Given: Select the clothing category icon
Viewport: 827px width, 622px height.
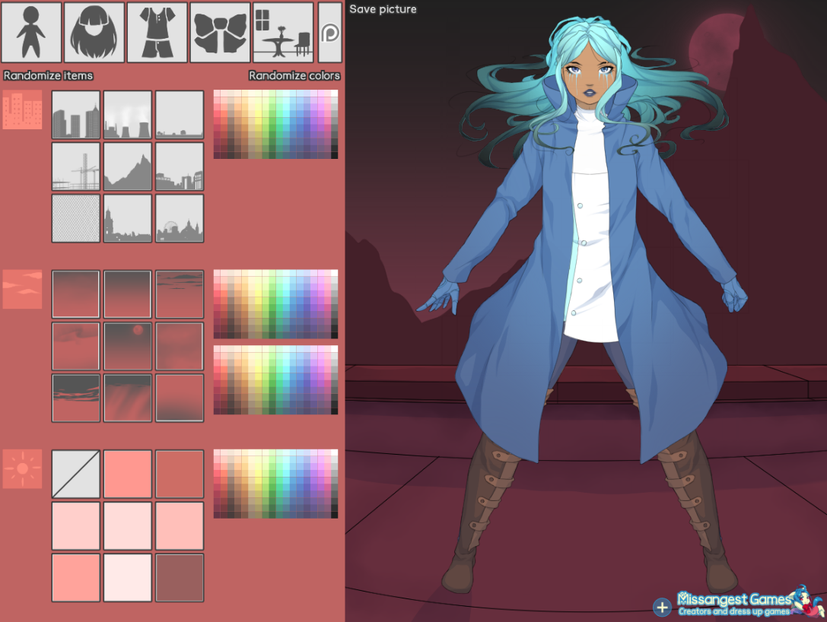Looking at the screenshot, I should pyautogui.click(x=157, y=32).
